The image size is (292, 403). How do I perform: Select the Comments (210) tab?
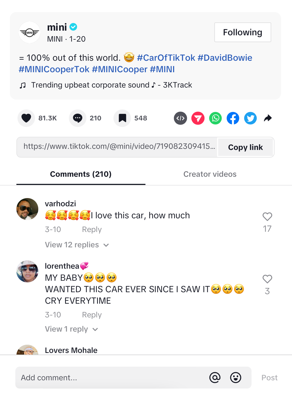[x=81, y=174]
